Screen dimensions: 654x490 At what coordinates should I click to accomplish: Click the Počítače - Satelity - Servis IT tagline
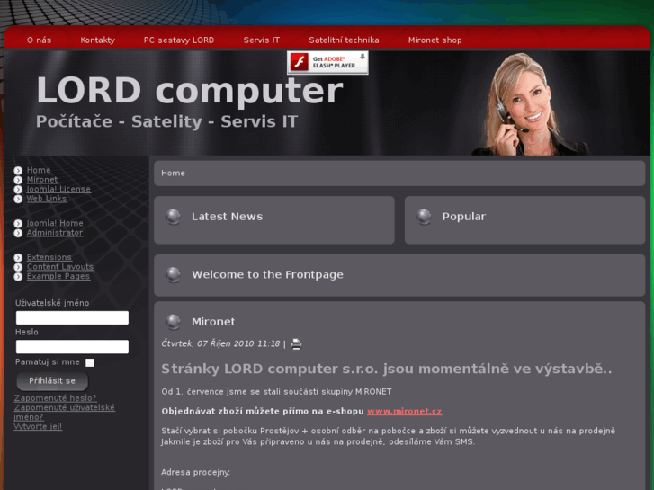click(166, 121)
